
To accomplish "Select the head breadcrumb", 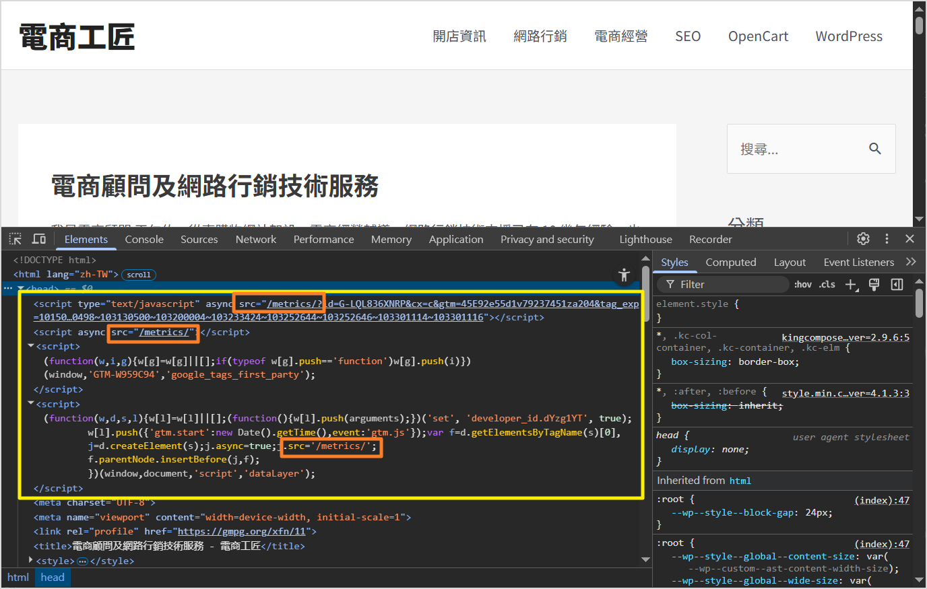I will 53,578.
